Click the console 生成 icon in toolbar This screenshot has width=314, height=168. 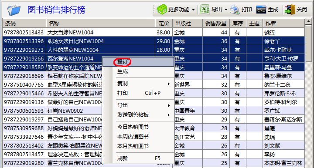coord(261,10)
